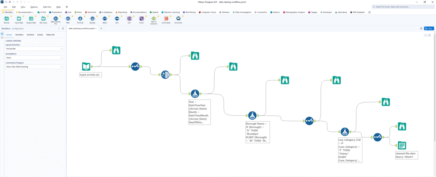Pick the Formula tool from the palette

coord(80,19)
